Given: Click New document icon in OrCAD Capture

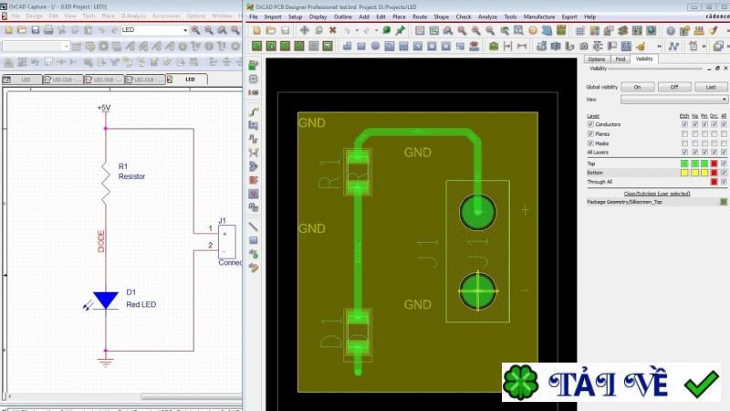Looking at the screenshot, I should tap(9, 30).
